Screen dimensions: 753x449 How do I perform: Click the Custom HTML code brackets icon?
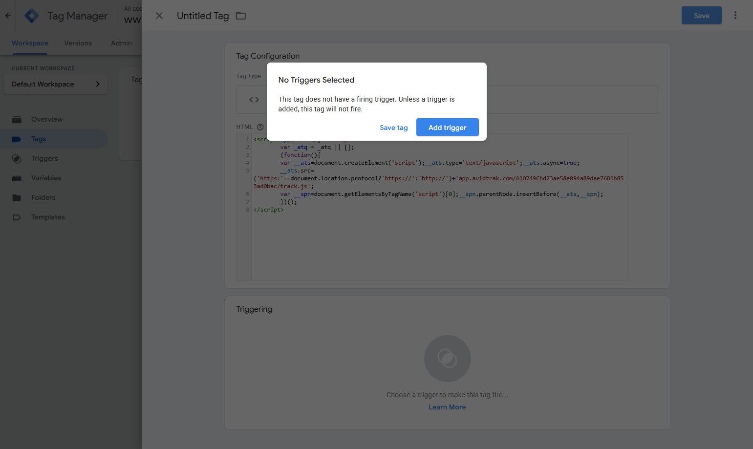pos(254,100)
